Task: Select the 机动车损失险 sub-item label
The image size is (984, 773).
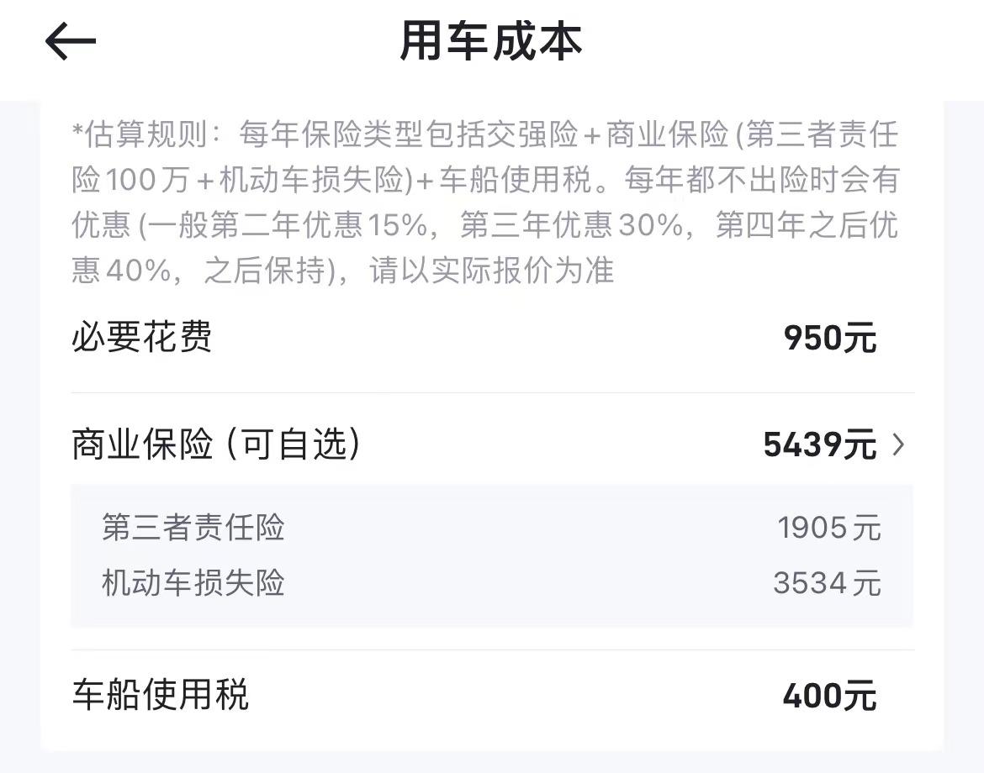Action: point(193,582)
